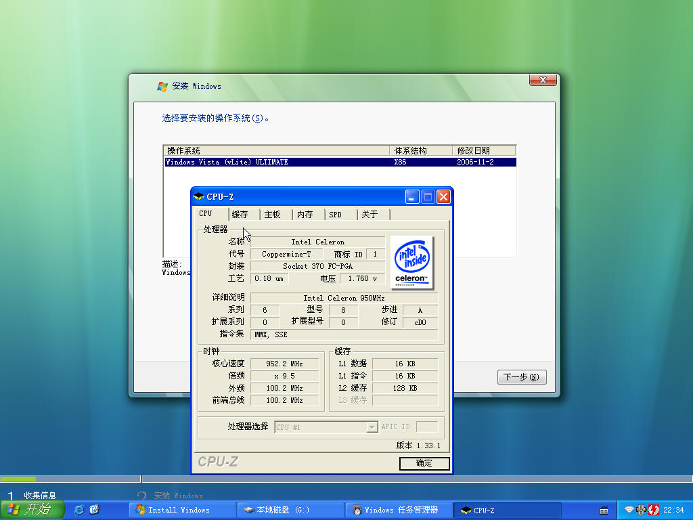Click the hardware device tray icon
The height and width of the screenshot is (520, 693).
(642, 510)
